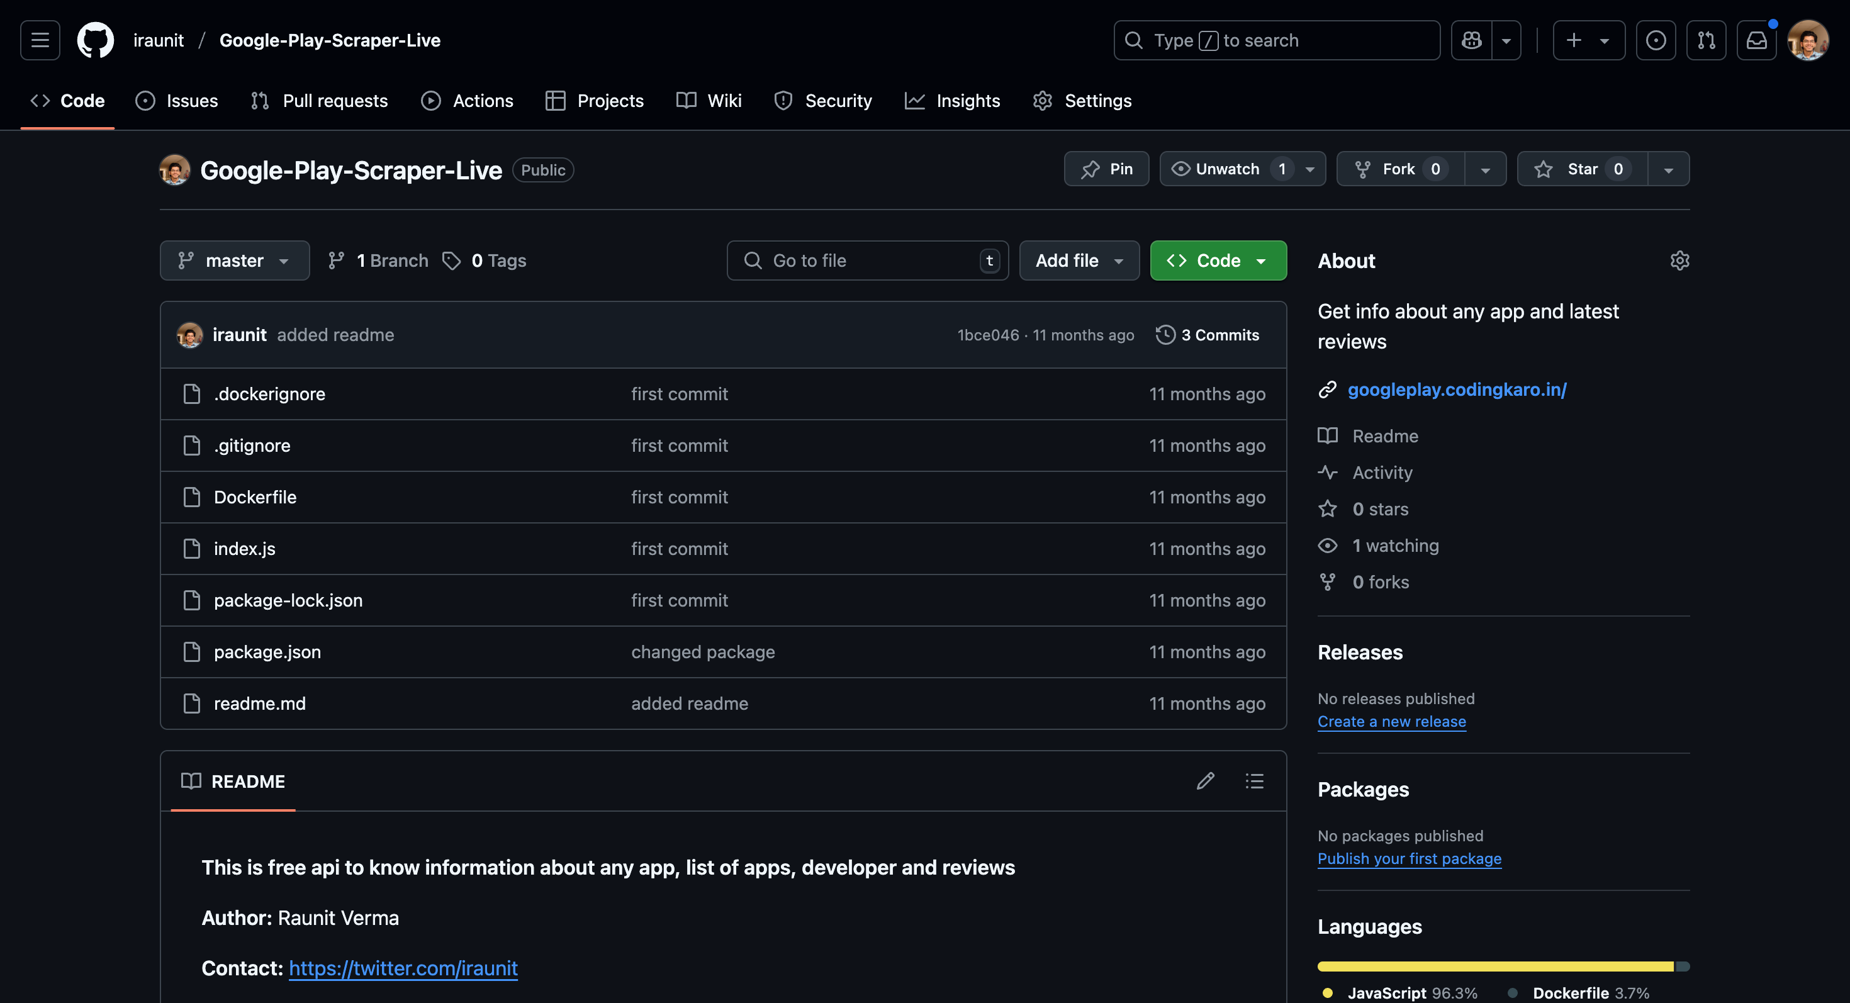Open the Actions tab

click(x=468, y=101)
